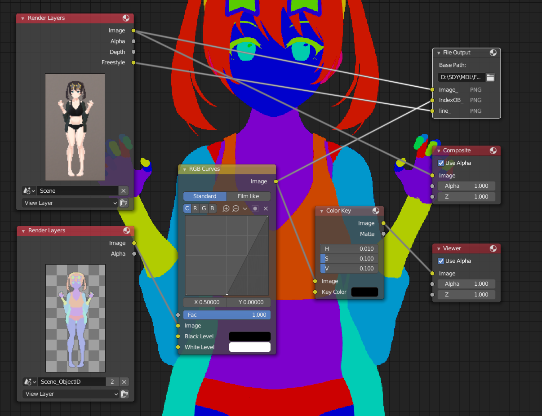
Task: Switch to the Film like tone mode
Action: point(249,196)
